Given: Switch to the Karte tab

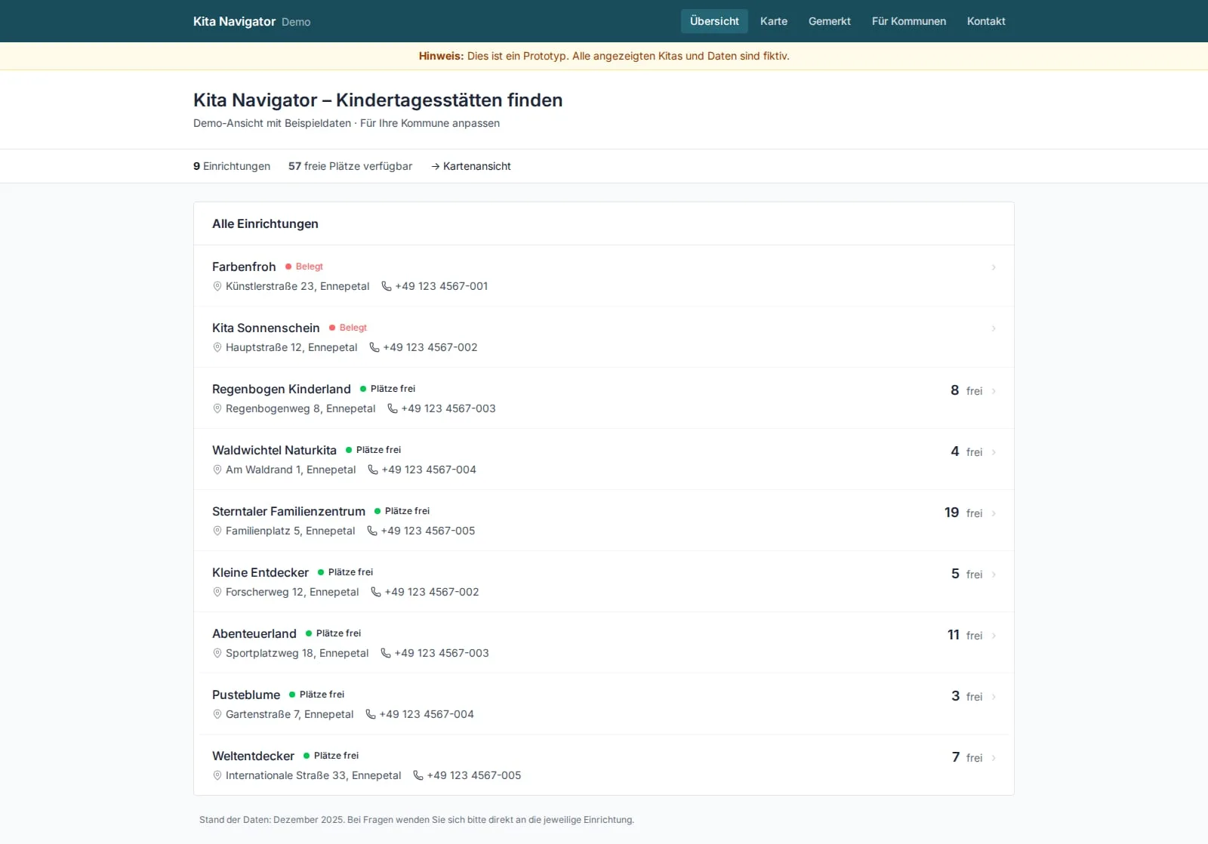Looking at the screenshot, I should click(x=773, y=21).
